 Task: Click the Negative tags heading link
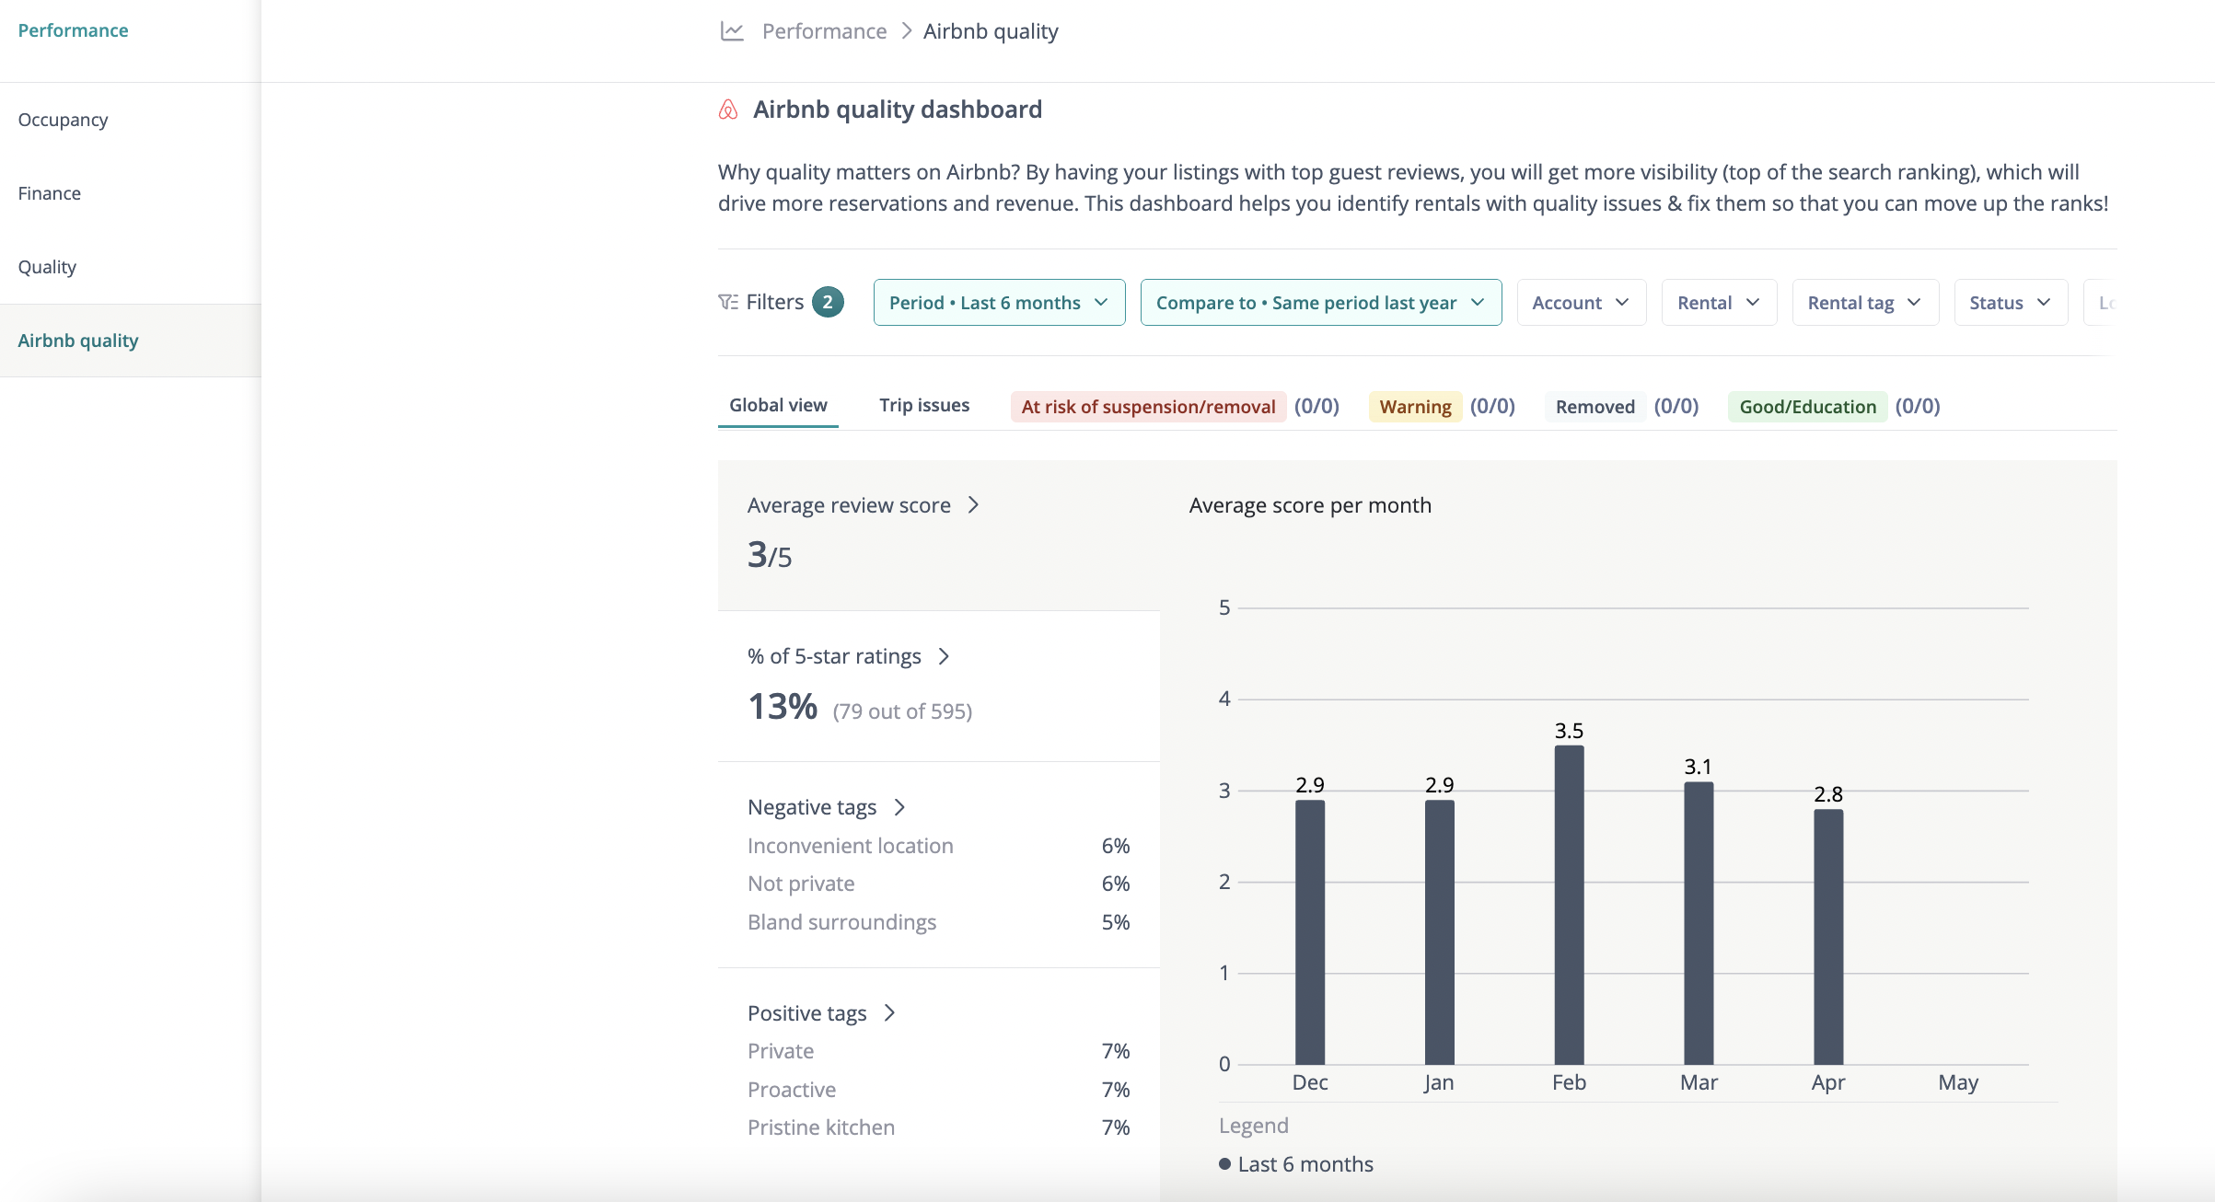tap(812, 807)
